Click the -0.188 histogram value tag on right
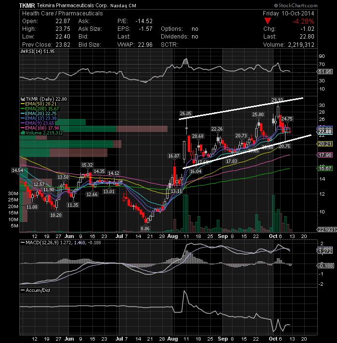The image size is (337, 343). click(x=325, y=265)
